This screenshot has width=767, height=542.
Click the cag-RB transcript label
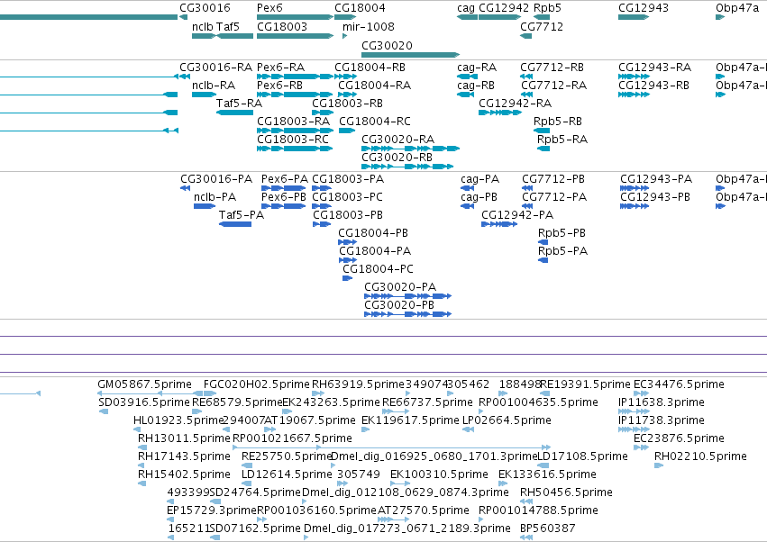[x=476, y=85]
